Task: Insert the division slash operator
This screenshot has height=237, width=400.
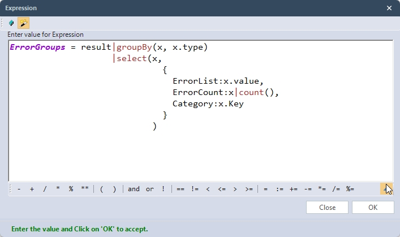Action: pos(45,189)
